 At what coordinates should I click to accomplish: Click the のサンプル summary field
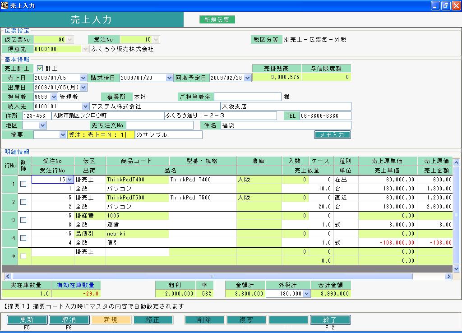coord(169,134)
